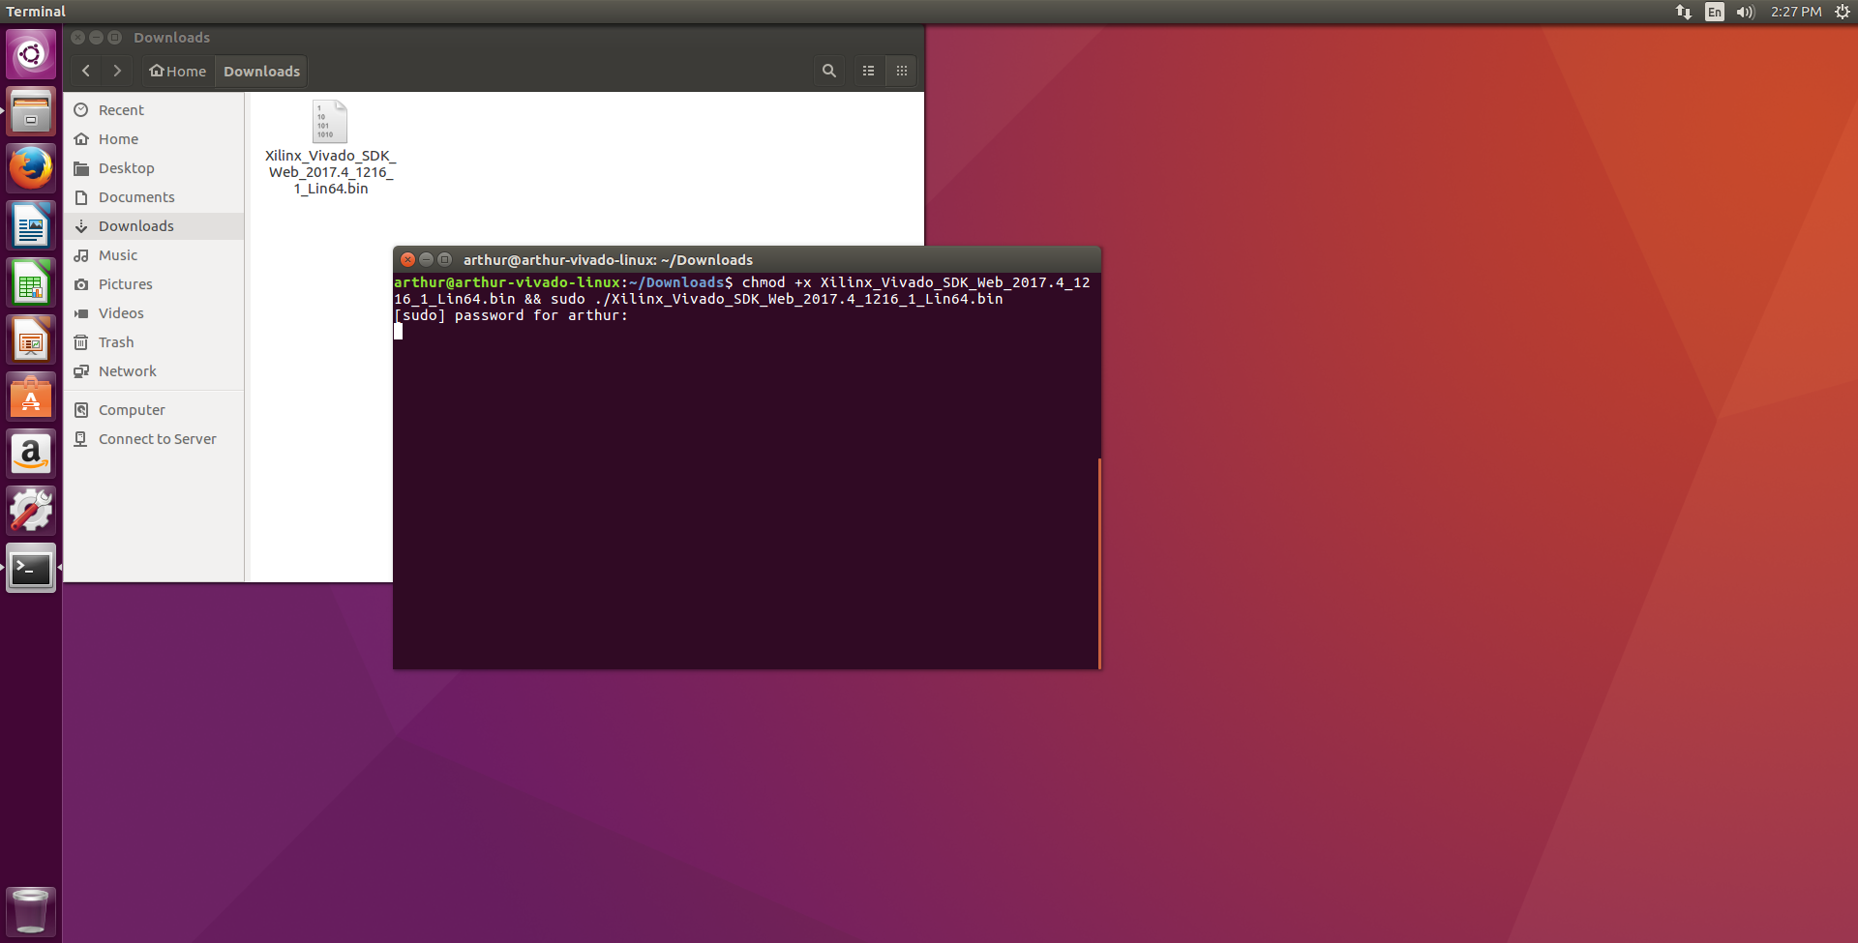This screenshot has height=943, width=1858.
Task: Open Computer in the Files sidebar
Action: tap(154, 410)
